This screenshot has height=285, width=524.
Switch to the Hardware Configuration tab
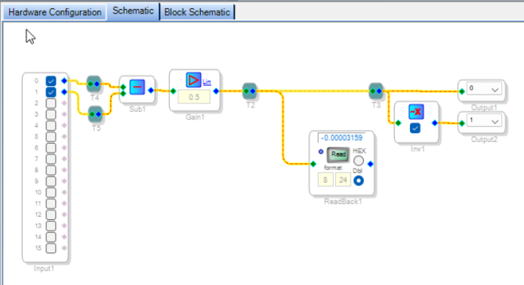coord(55,12)
